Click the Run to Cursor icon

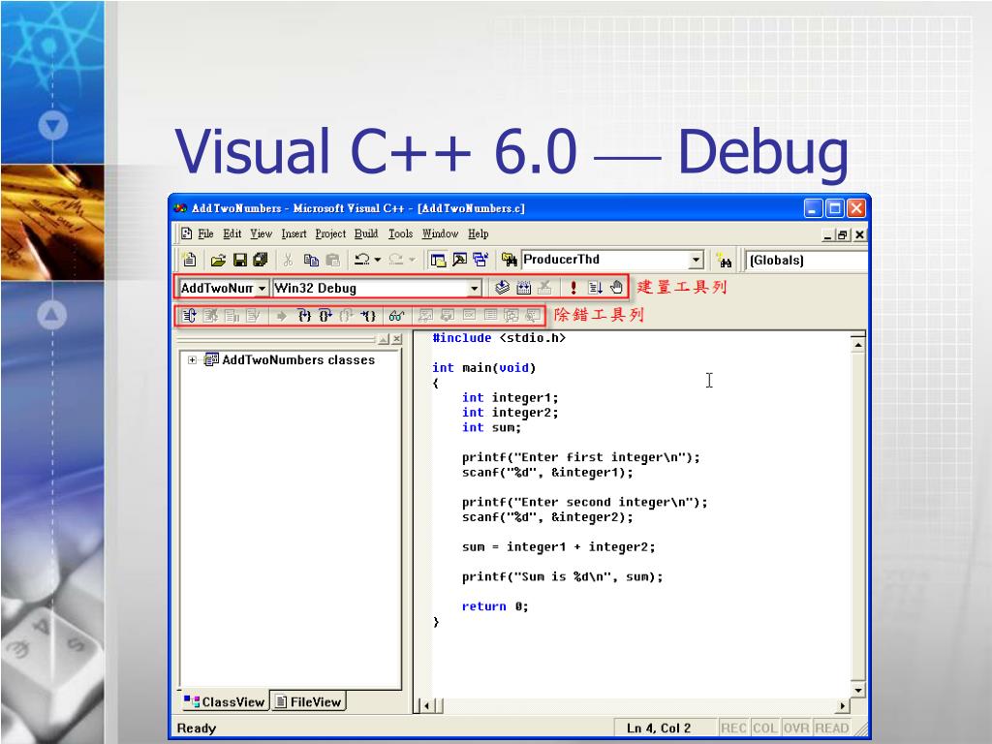[368, 315]
